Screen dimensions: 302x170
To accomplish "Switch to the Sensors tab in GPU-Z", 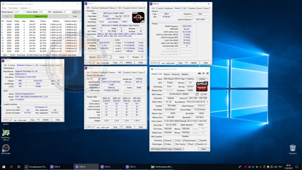I will pos(167,74).
